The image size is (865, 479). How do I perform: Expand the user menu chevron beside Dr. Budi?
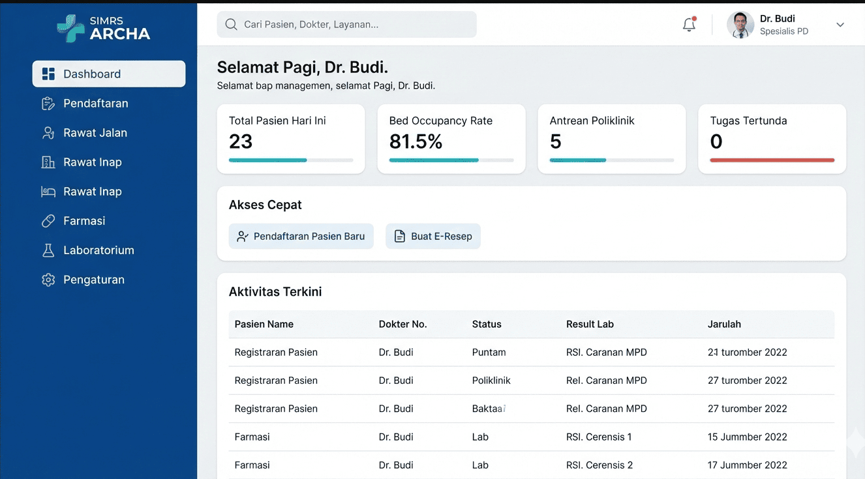click(840, 25)
